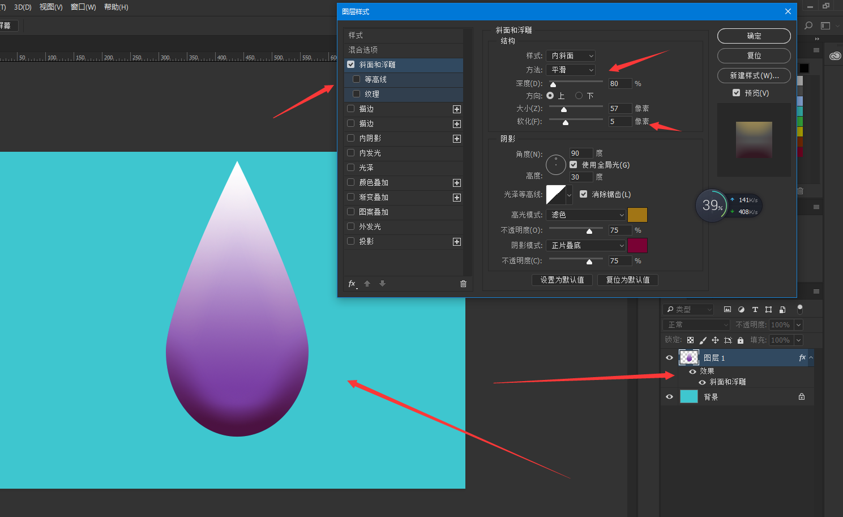Enable 内发光 checkbox
This screenshot has width=843, height=517.
point(351,153)
